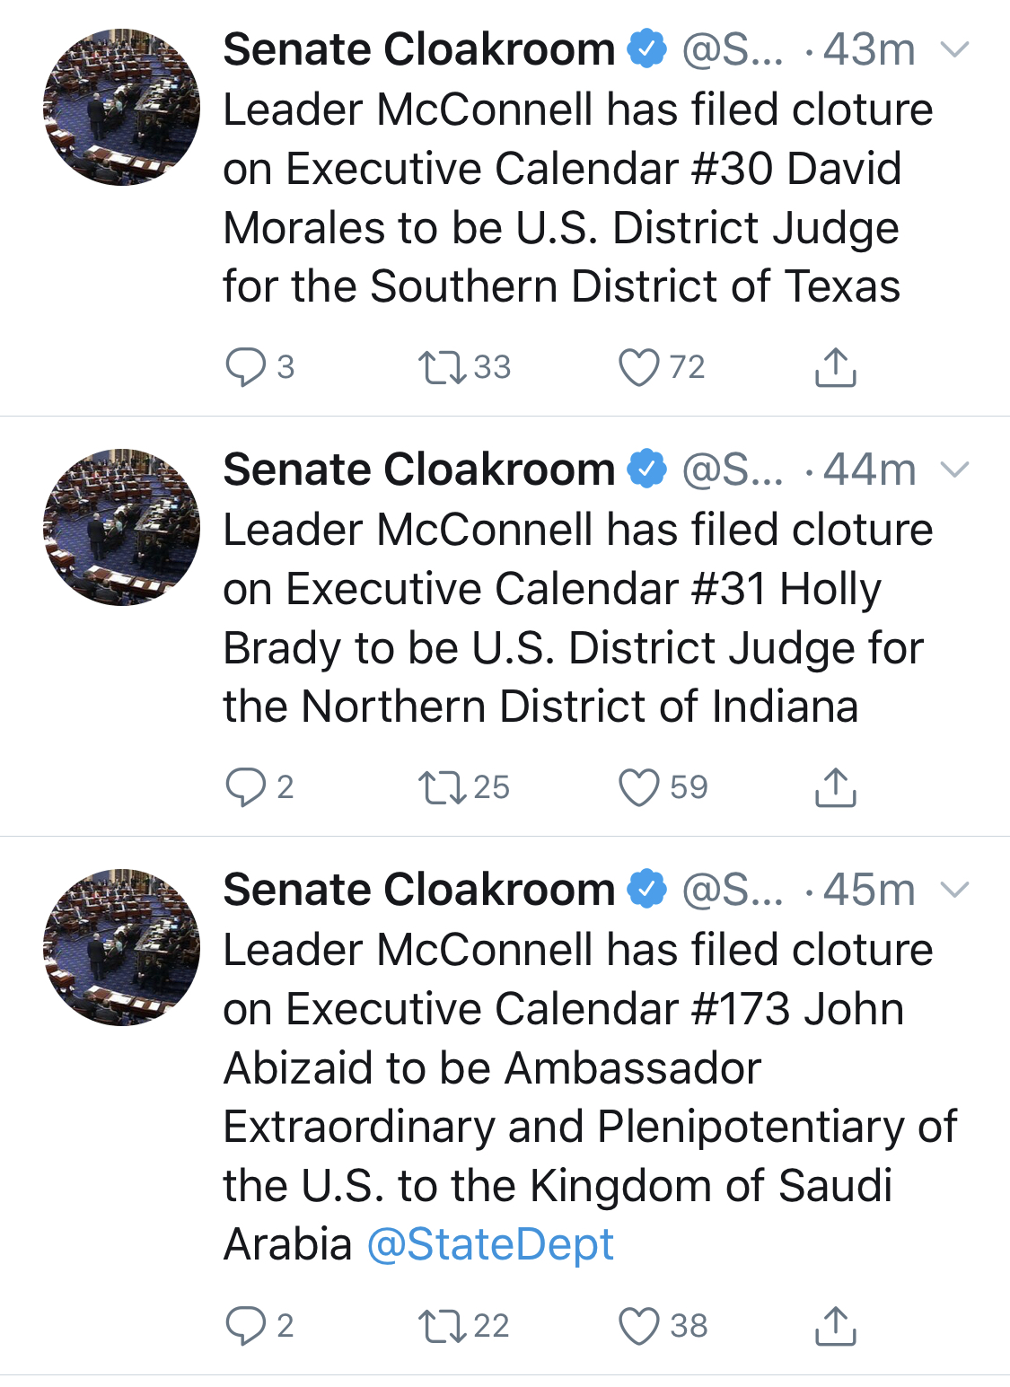Image resolution: width=1010 pixels, height=1387 pixels.
Task: Like the Holly Brady cloture tweet
Action: point(639,787)
